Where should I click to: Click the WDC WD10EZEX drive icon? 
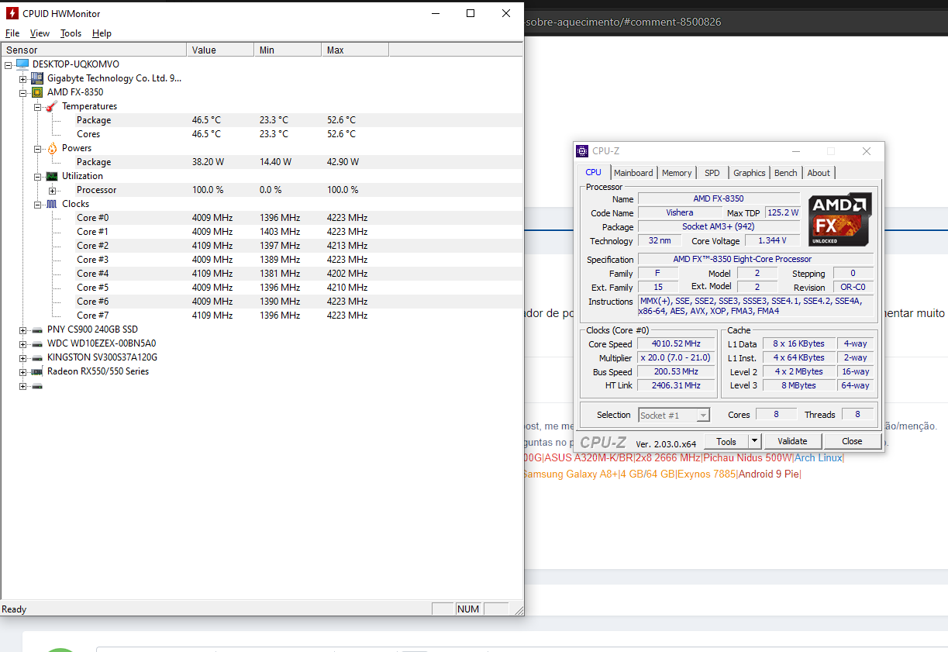click(37, 343)
